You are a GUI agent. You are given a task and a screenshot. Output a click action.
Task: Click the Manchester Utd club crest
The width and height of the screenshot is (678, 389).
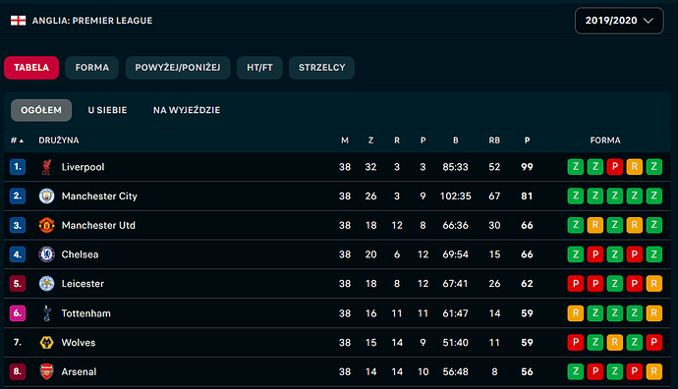pyautogui.click(x=47, y=225)
